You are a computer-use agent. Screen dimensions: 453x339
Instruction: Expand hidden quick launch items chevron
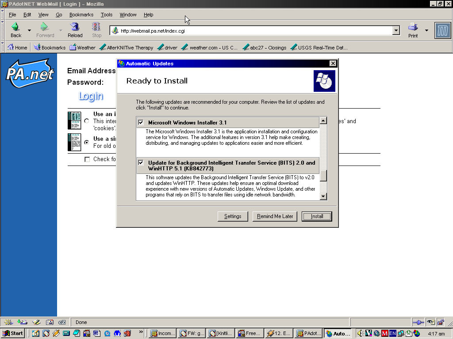[x=141, y=332]
